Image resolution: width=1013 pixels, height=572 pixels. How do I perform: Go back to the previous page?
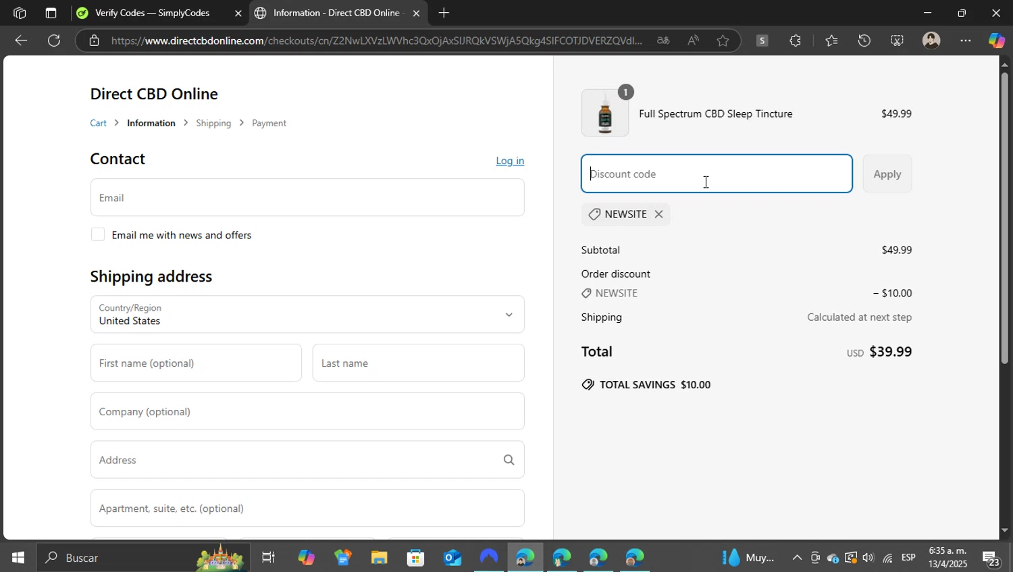click(20, 41)
